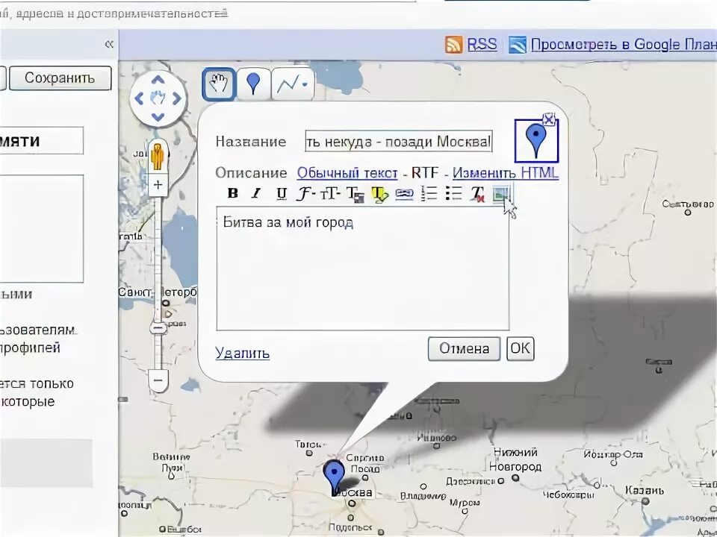Pan the map right

click(176, 98)
